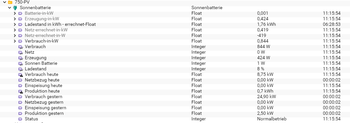Image resolution: width=350 pixels, height=123 pixels.
Task: Click the 1,76 kWh Ladestand value
Action: coord(266,25)
